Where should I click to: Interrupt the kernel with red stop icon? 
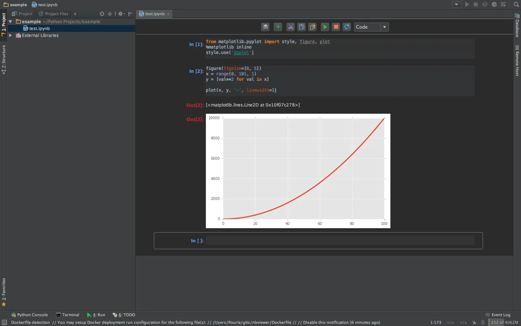coord(336,27)
